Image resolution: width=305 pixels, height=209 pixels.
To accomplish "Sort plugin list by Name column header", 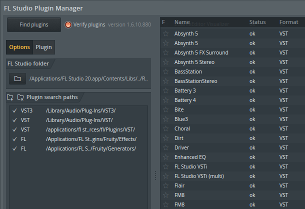I will [x=182, y=22].
